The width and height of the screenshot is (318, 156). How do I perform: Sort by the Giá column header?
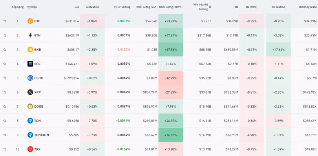[x=77, y=7]
